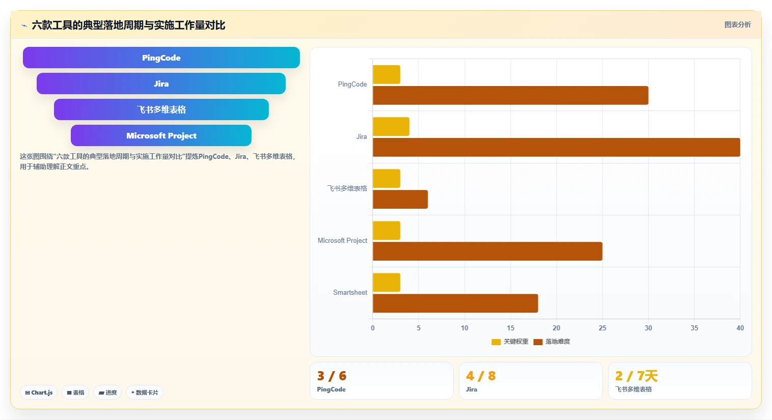The height and width of the screenshot is (420, 772).
Task: Select the Jira funnel bar
Action: pyautogui.click(x=161, y=83)
